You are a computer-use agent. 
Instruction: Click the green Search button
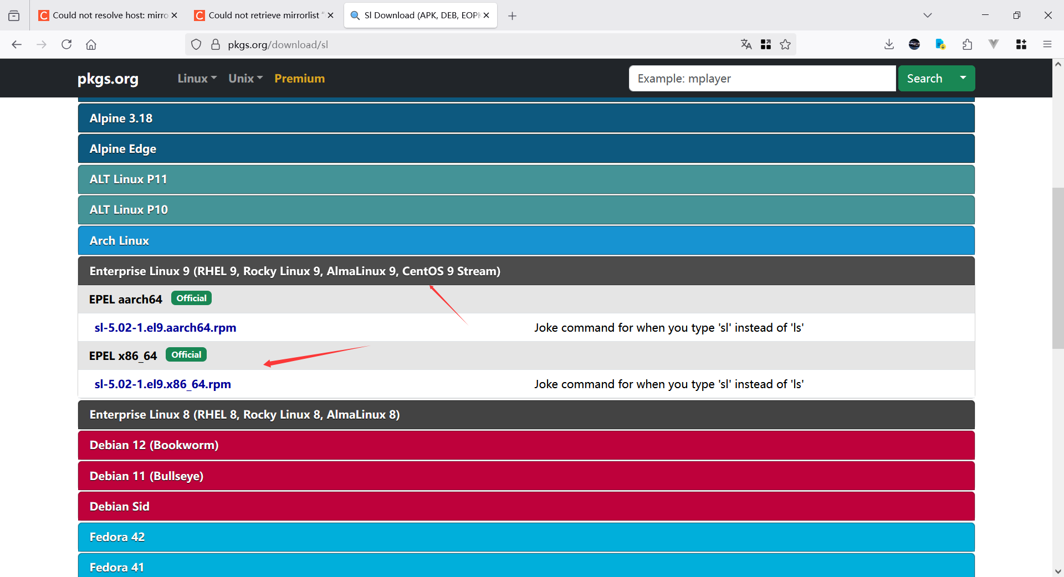click(924, 79)
